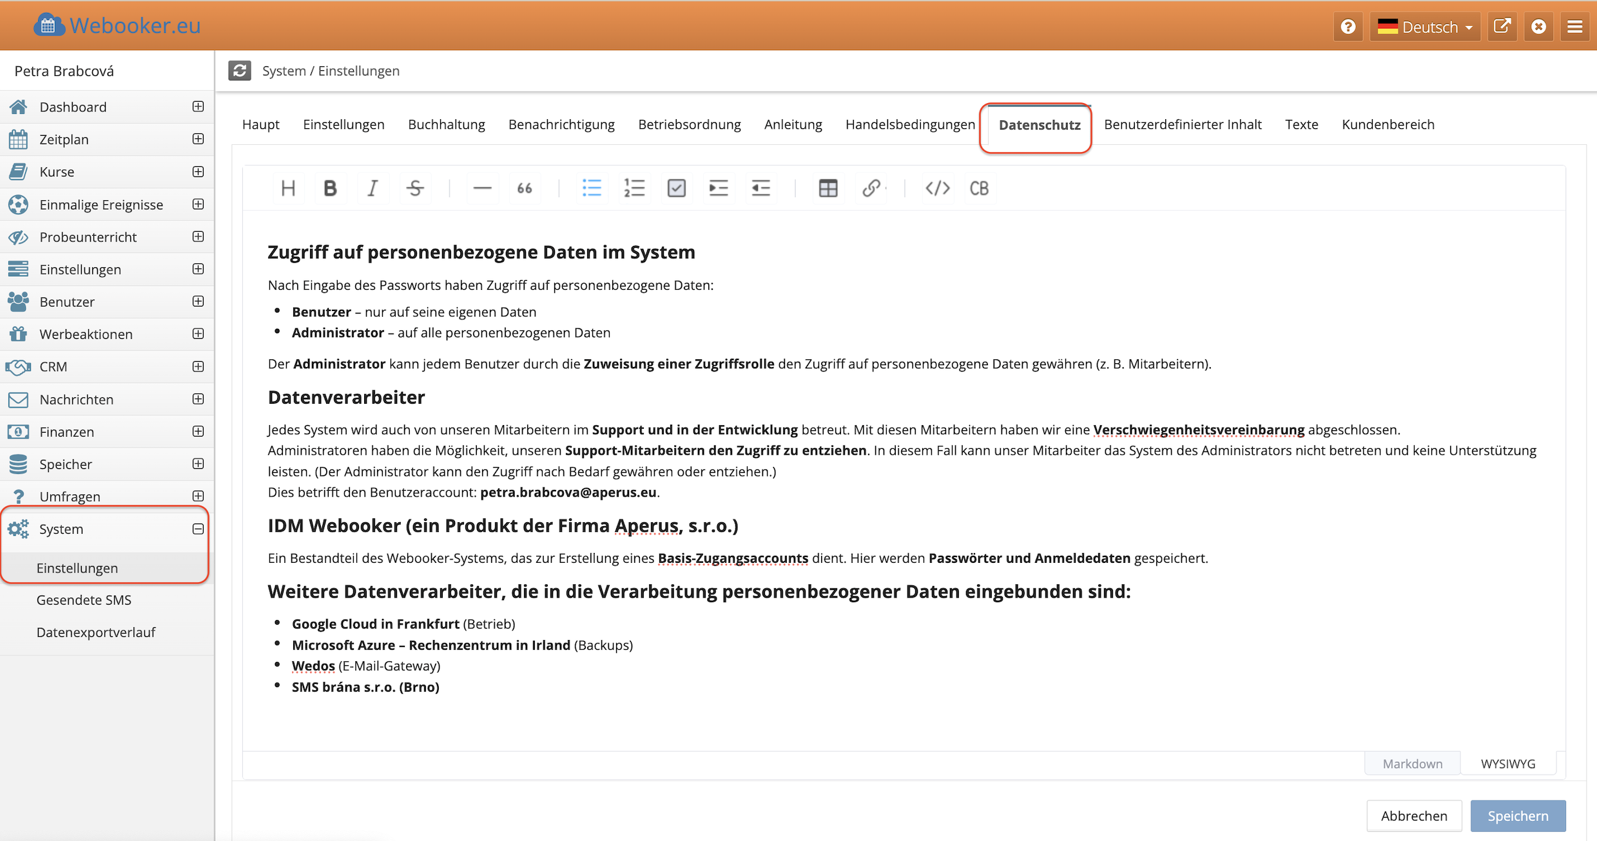The height and width of the screenshot is (841, 1597).
Task: Insert a hyperlink via link icon
Action: (x=871, y=188)
